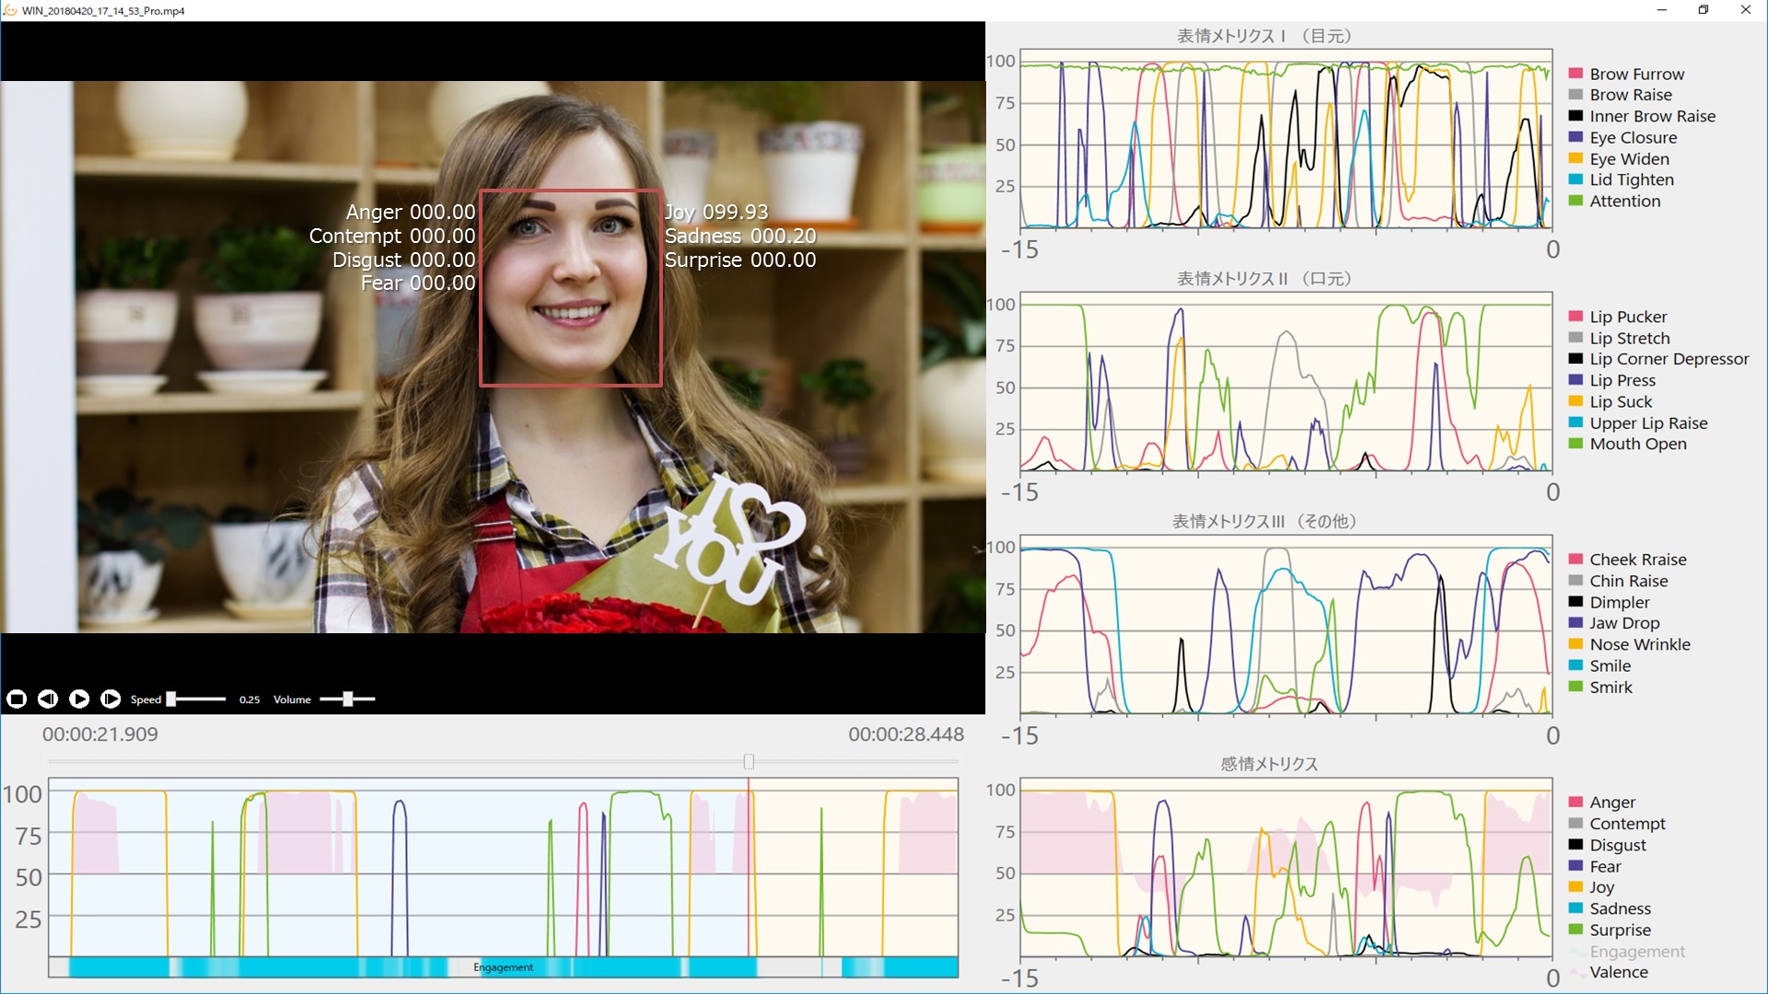Click the step-backward frame icon
This screenshot has width=1768, height=994.
[48, 699]
